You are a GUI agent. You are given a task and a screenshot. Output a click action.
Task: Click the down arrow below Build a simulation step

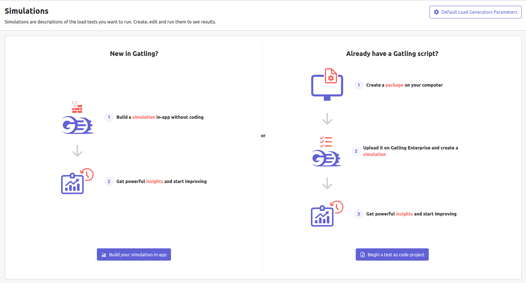coord(77,151)
